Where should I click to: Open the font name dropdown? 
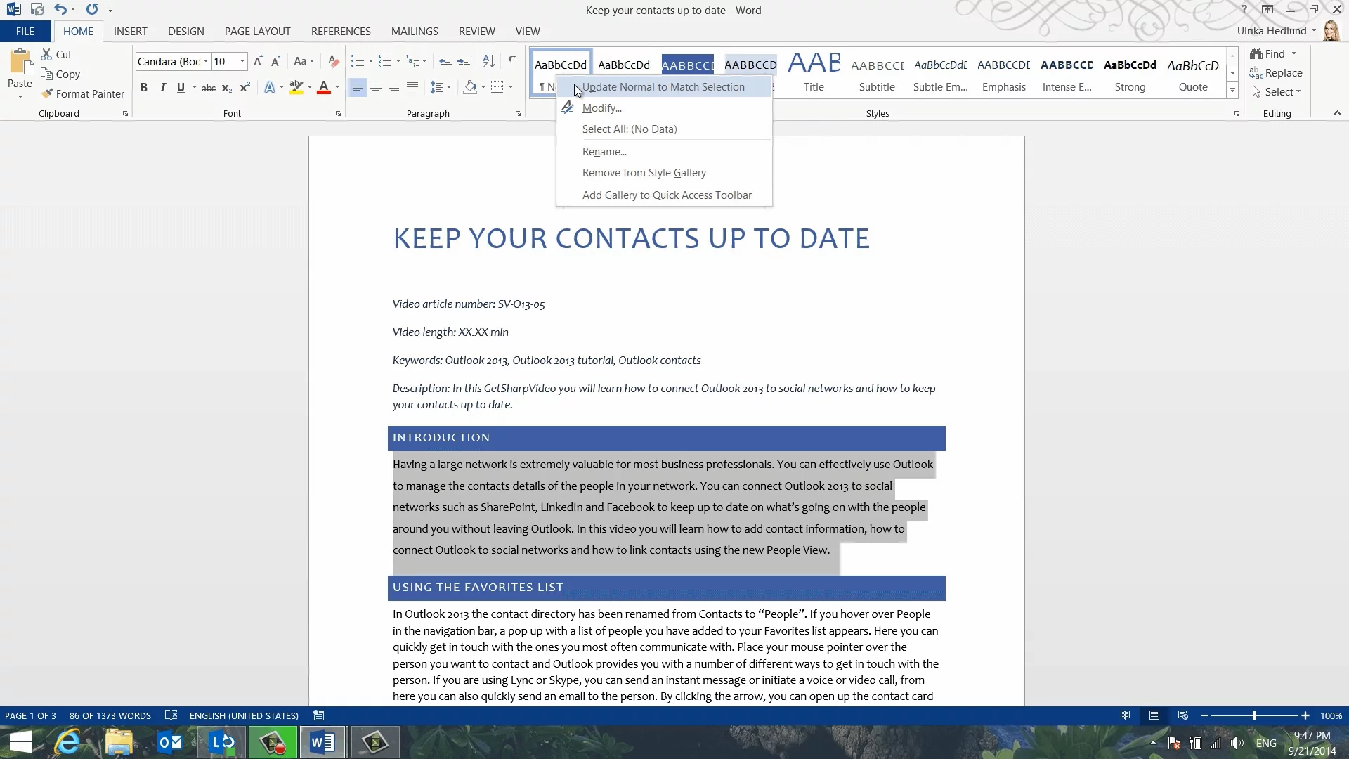click(206, 62)
